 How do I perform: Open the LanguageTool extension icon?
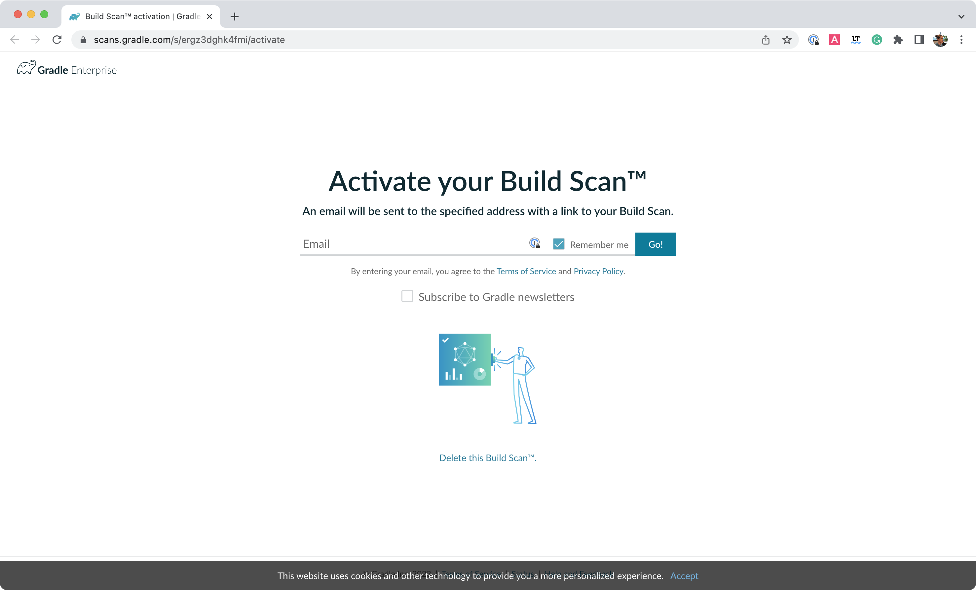pyautogui.click(x=856, y=40)
